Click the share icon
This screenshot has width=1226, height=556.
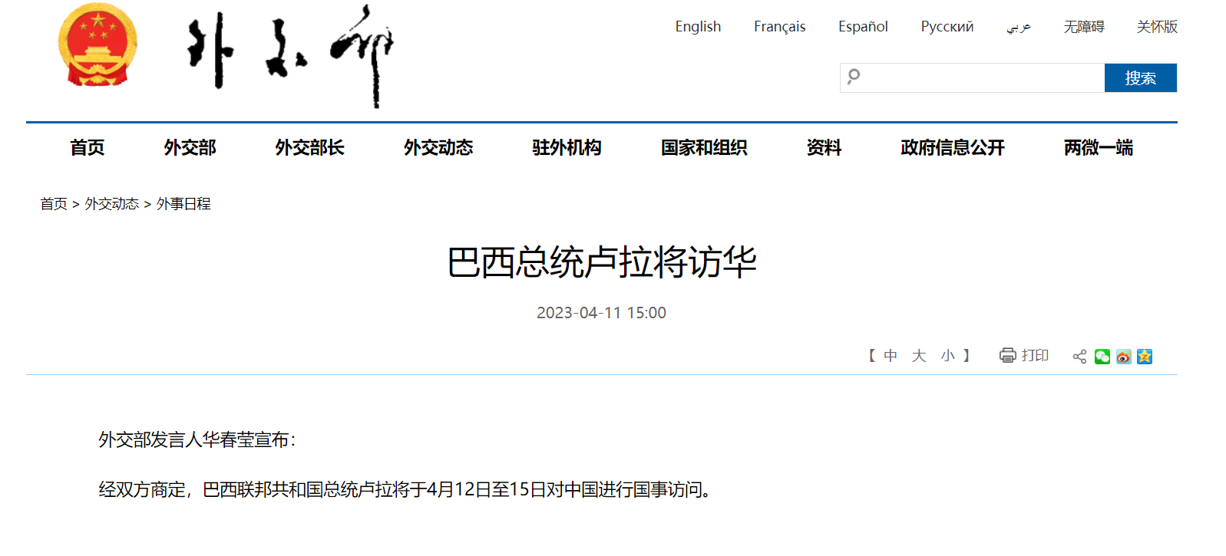[x=1079, y=357]
